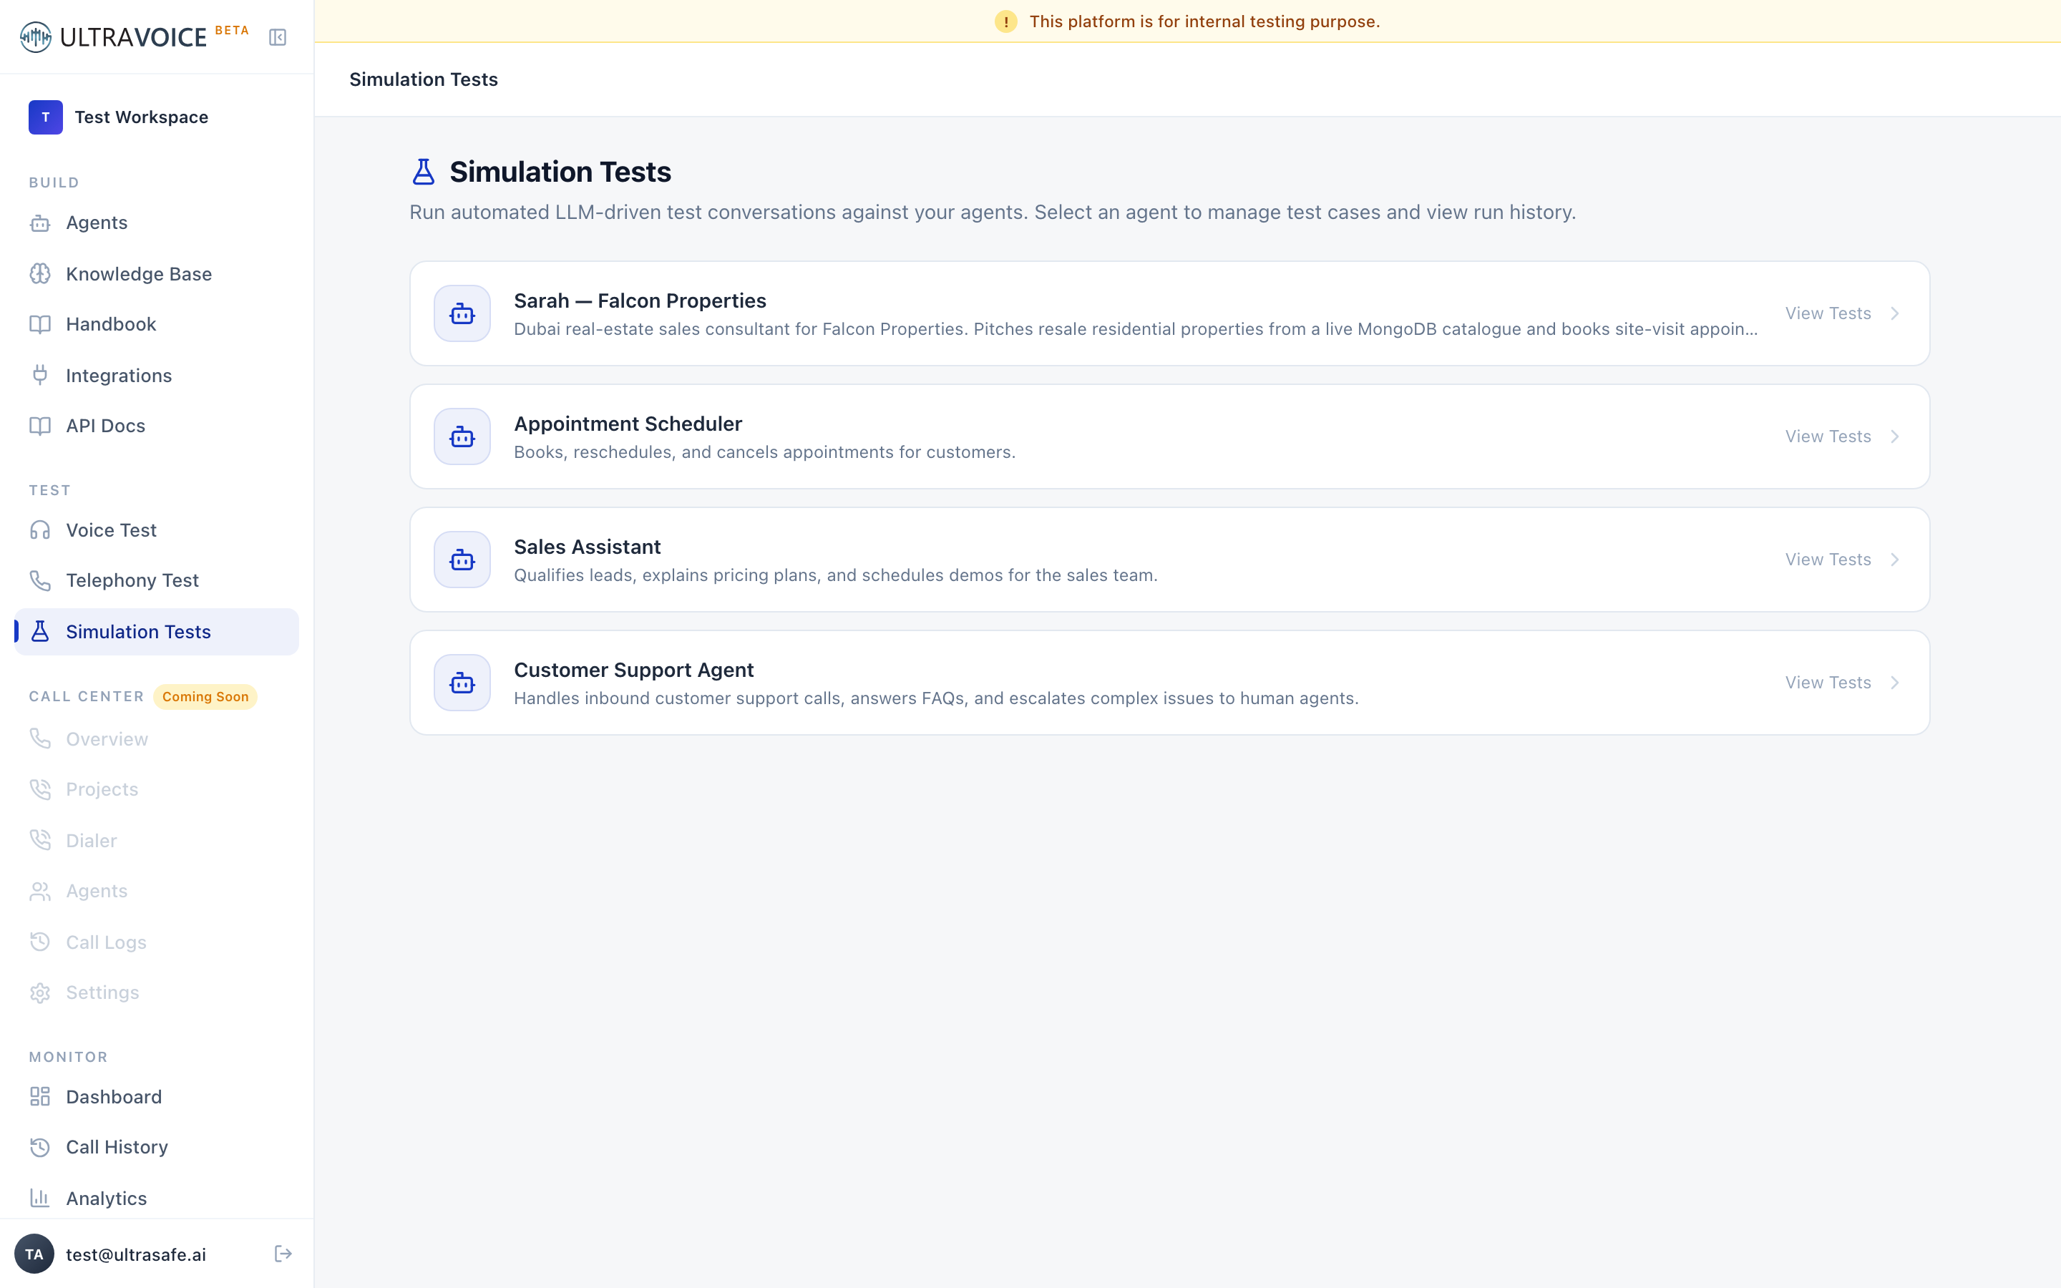The image size is (2061, 1288).
Task: Click the Ultravoice waveform logo icon
Action: click(x=36, y=36)
